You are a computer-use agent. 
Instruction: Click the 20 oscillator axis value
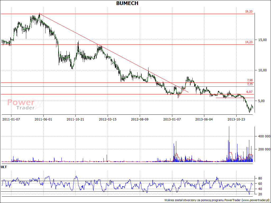(260, 194)
